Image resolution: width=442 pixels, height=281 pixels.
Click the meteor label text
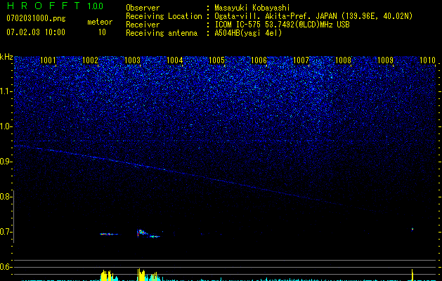point(100,22)
